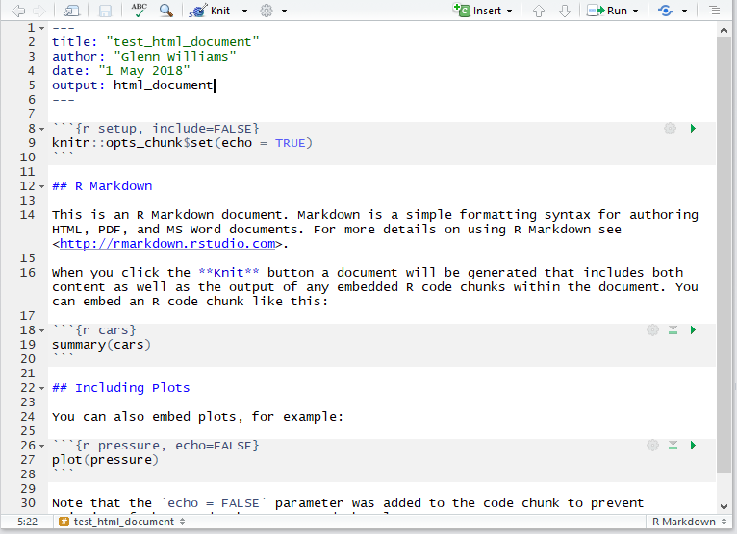
Task: Collapse Including Plots section on line 22
Action: click(x=41, y=389)
